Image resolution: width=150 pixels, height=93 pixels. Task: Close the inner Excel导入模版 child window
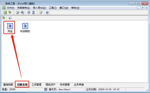pos(146,8)
